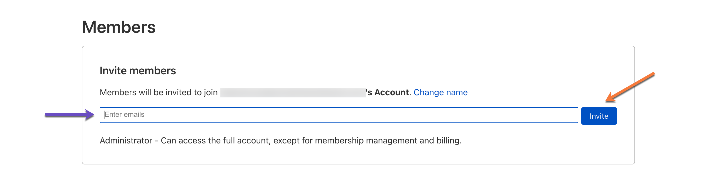Click the "Invite members" section heading
This screenshot has height=169, width=726.
click(137, 71)
